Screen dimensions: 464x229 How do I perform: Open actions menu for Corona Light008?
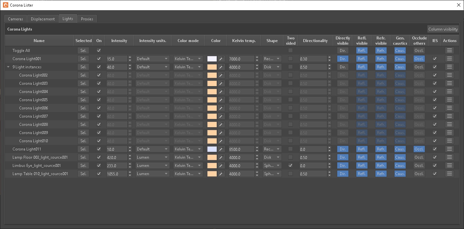[x=450, y=125]
